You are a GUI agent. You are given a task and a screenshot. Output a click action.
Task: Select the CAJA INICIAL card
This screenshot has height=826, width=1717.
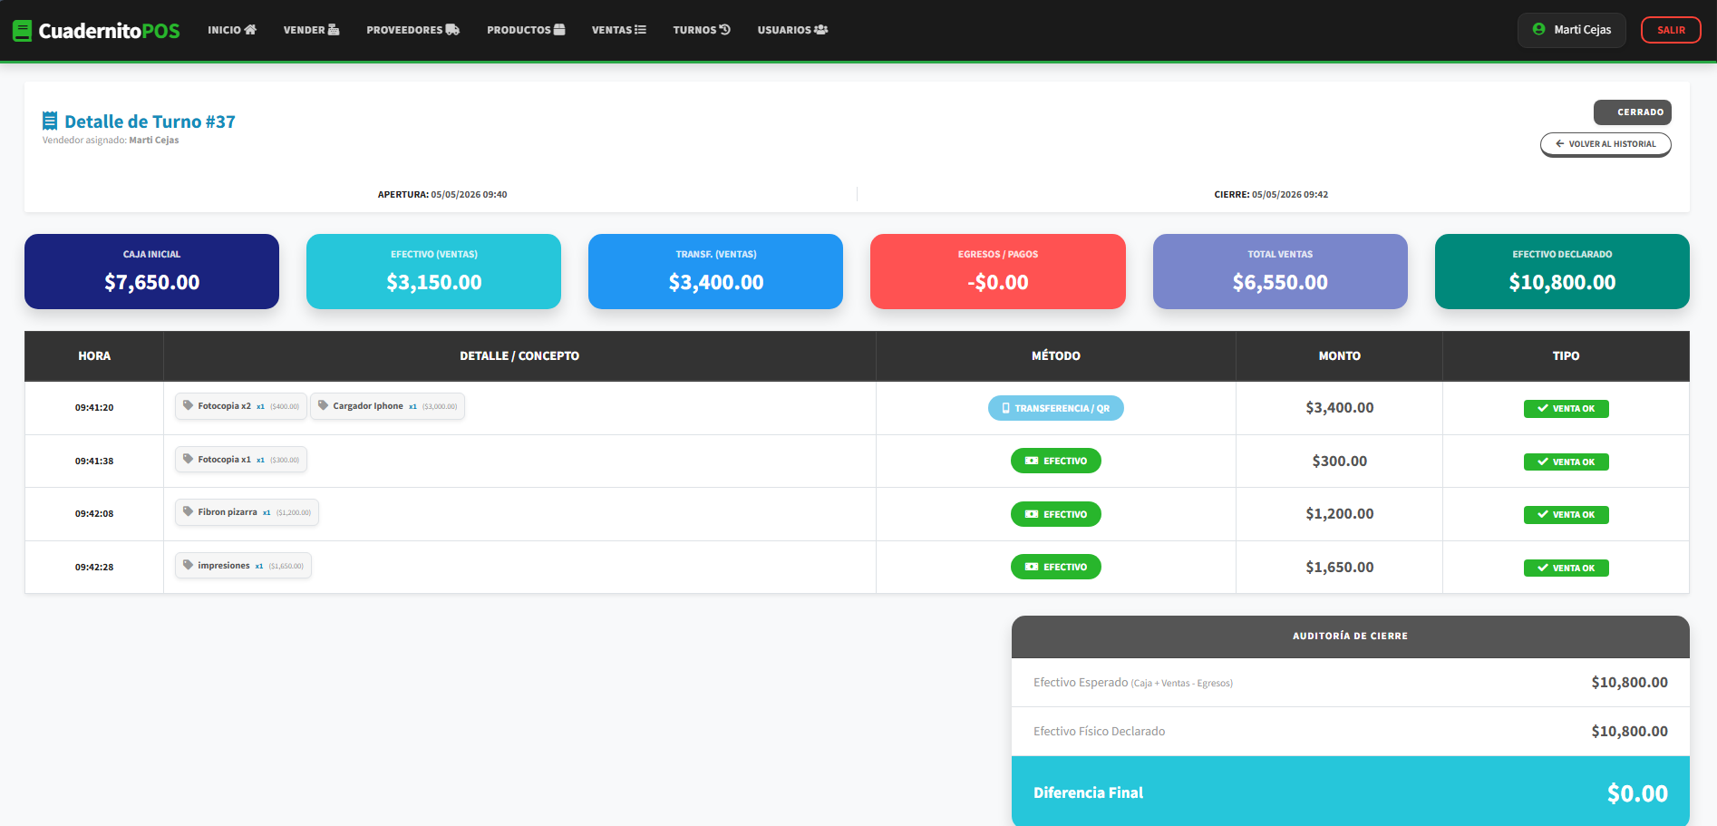pos(151,271)
